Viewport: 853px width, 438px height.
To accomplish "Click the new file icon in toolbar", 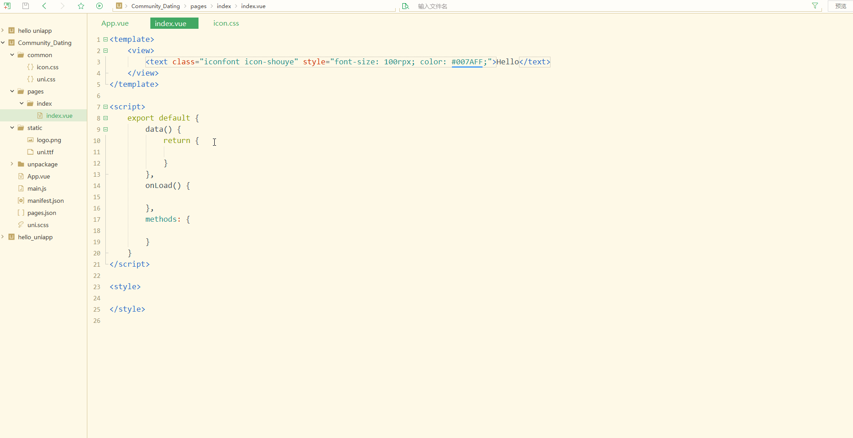I will tap(7, 6).
